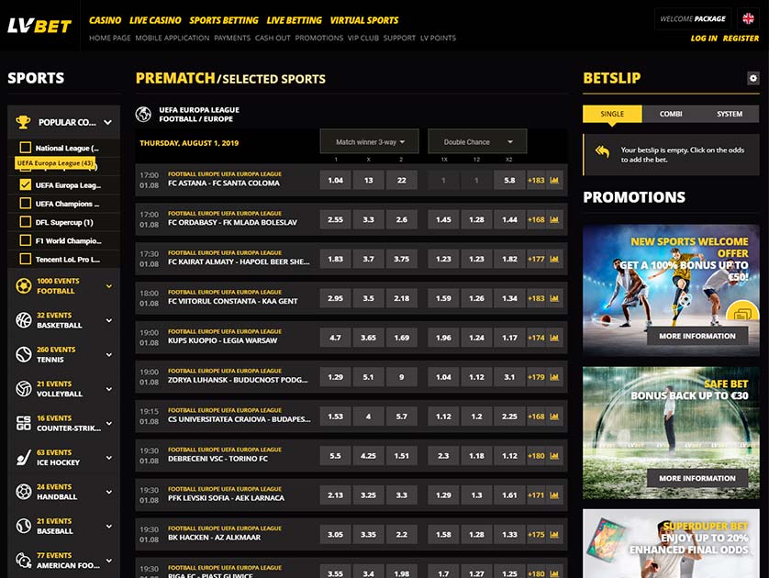Click the statistics icon beside FC Astana match odds
The image size is (769, 578).
coord(554,181)
